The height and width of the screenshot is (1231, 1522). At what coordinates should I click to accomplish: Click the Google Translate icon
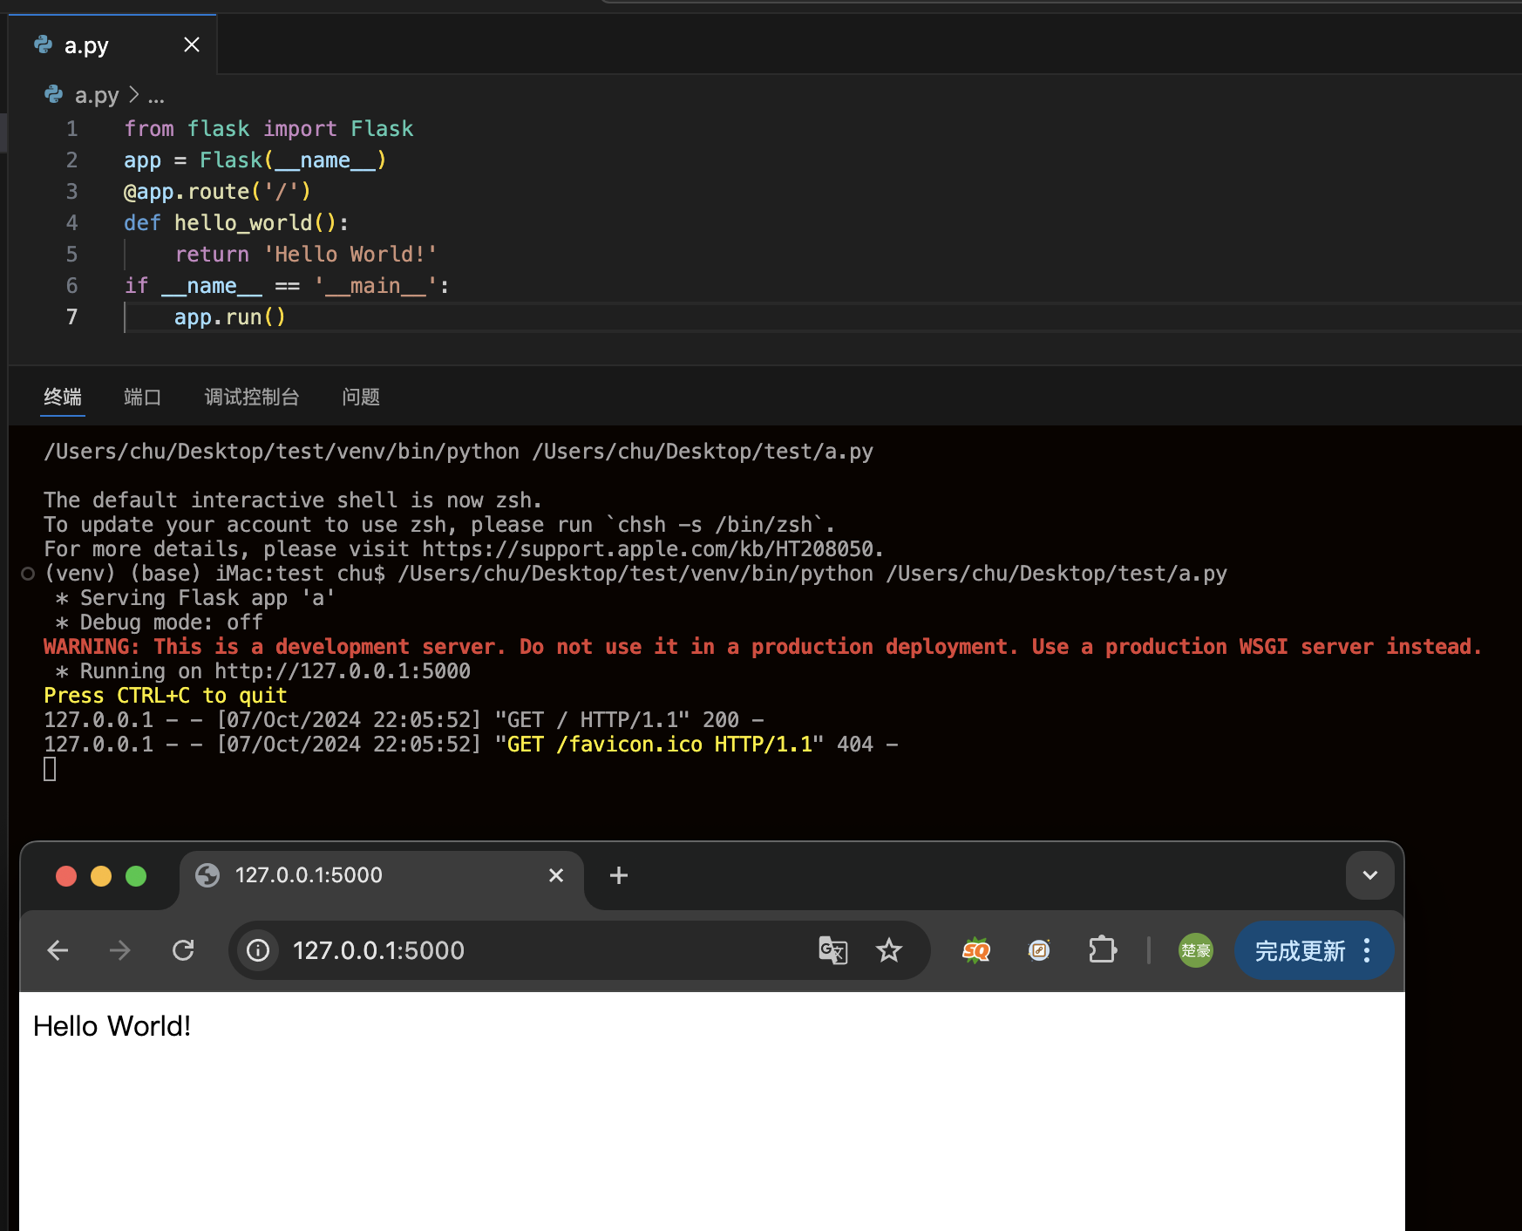click(x=832, y=950)
